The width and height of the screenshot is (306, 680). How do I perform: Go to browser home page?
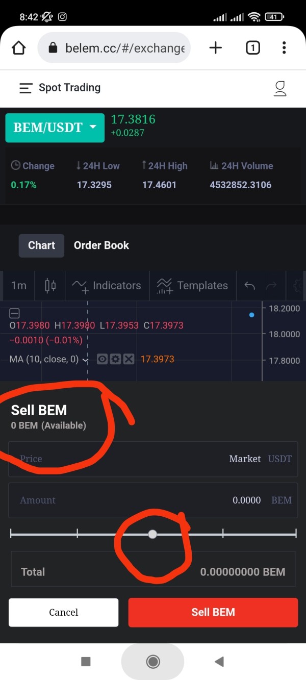(x=18, y=48)
